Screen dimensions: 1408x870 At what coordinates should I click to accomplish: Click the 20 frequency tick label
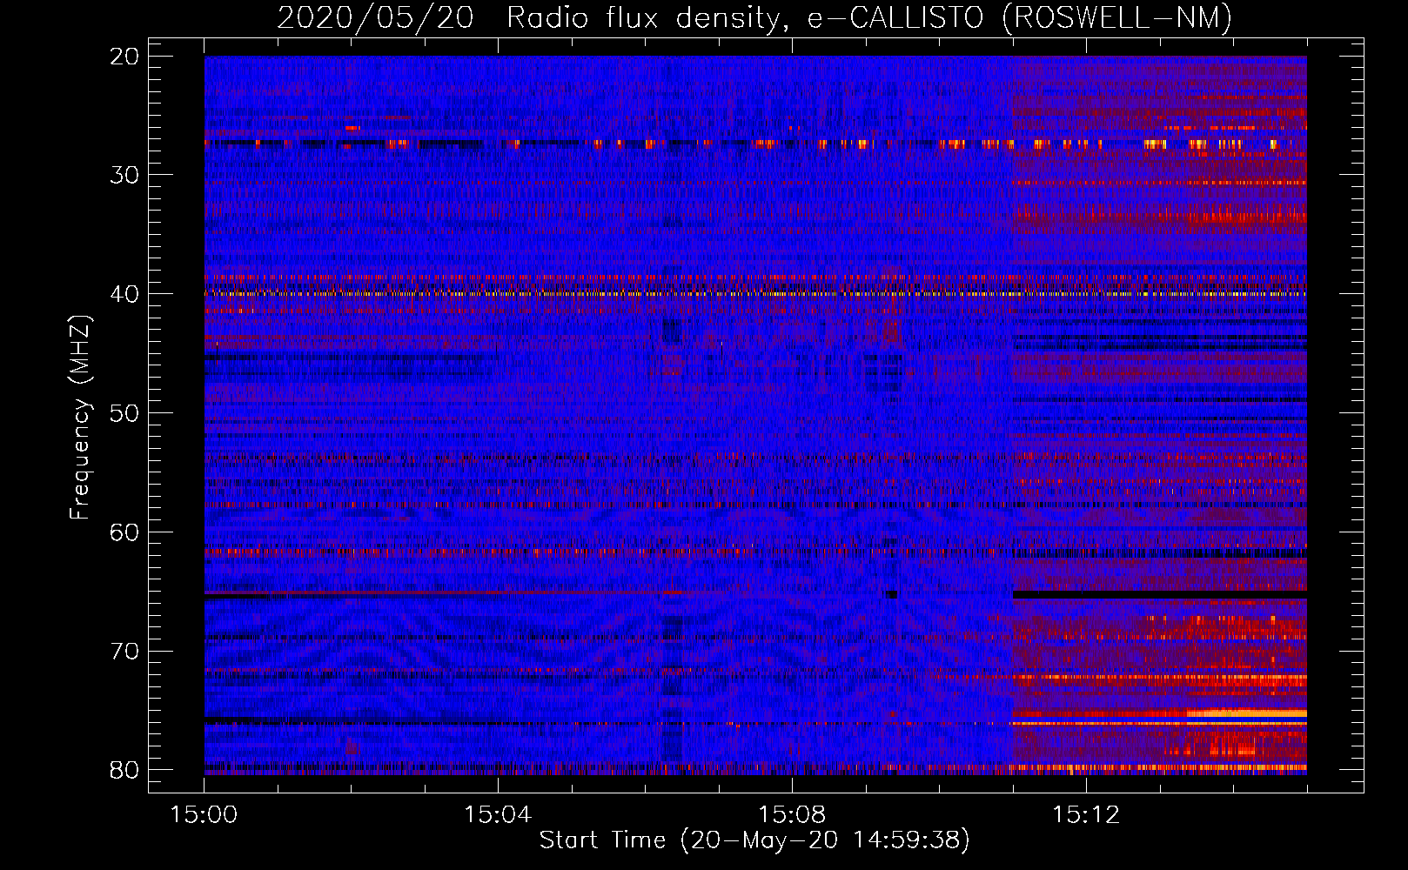tap(124, 57)
